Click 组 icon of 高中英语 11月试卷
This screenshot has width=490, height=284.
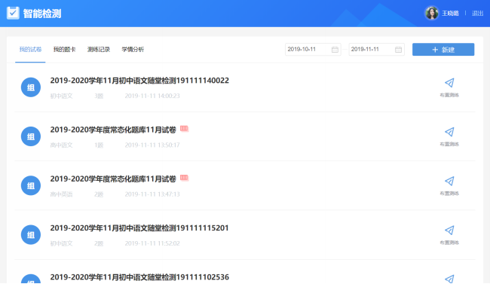[x=31, y=185]
